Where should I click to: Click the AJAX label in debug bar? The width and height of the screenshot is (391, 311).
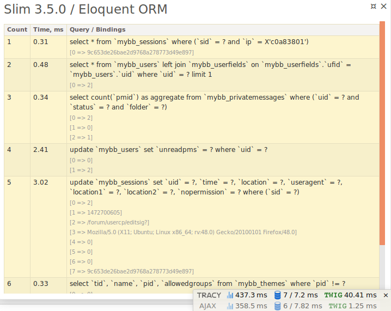click(207, 306)
